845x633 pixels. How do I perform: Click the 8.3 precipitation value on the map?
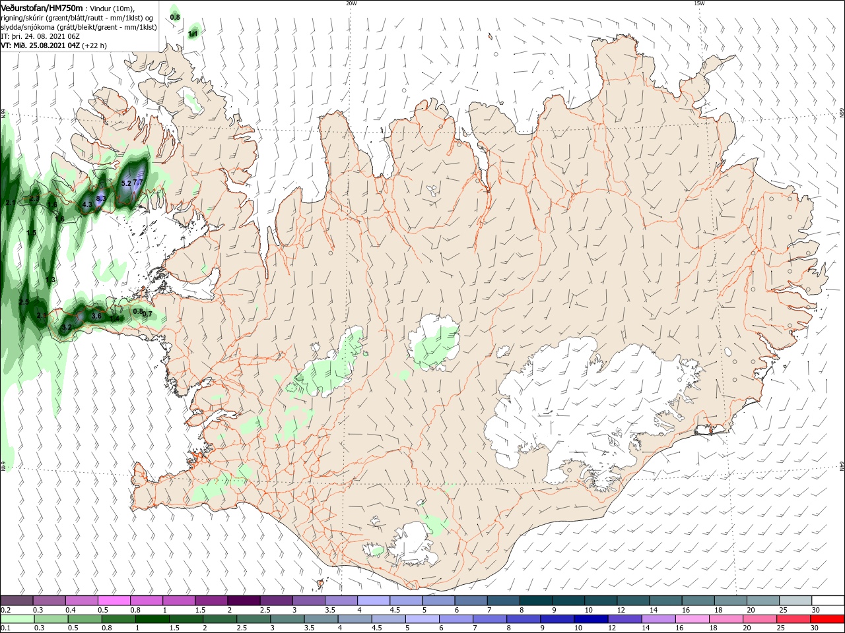pos(101,198)
